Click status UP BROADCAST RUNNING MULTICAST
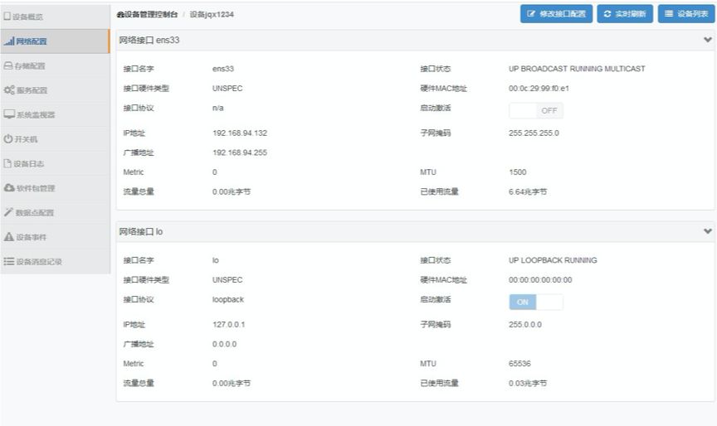 [x=577, y=69]
